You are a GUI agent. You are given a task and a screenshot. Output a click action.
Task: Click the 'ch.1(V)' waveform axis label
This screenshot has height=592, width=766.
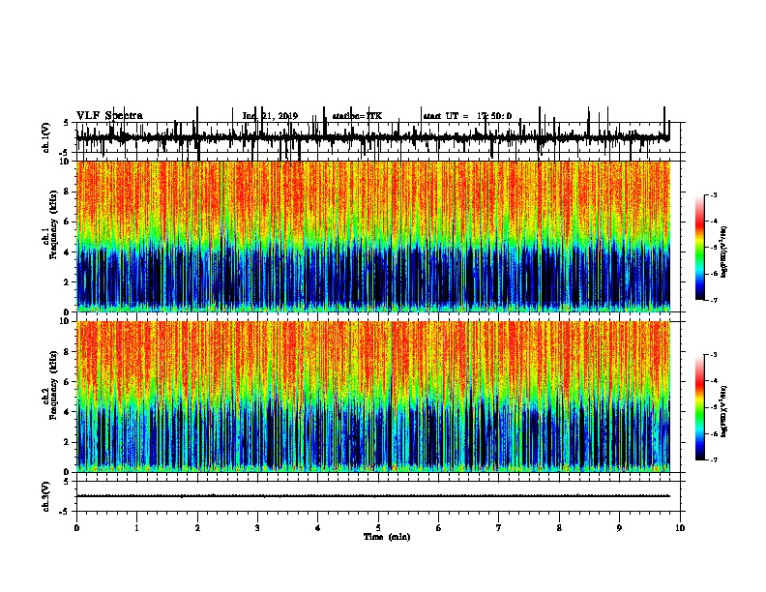46,137
